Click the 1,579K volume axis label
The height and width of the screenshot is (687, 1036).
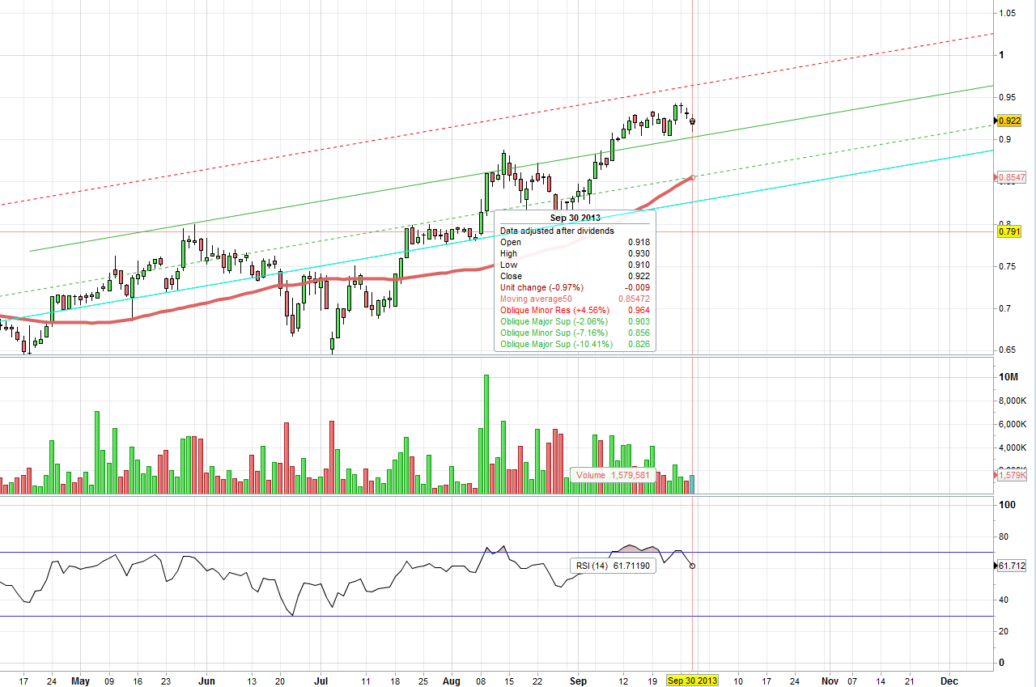[x=1013, y=475]
